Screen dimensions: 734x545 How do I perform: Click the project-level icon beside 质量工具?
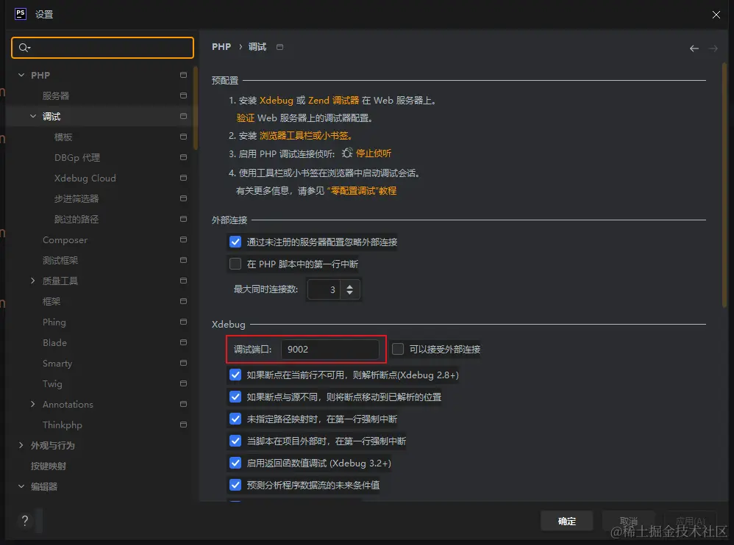point(184,281)
